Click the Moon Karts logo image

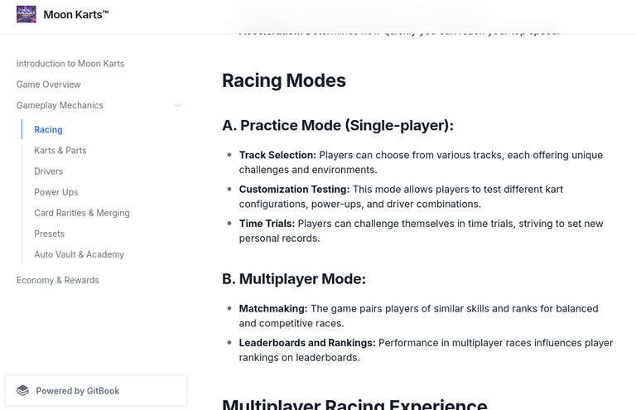[26, 14]
